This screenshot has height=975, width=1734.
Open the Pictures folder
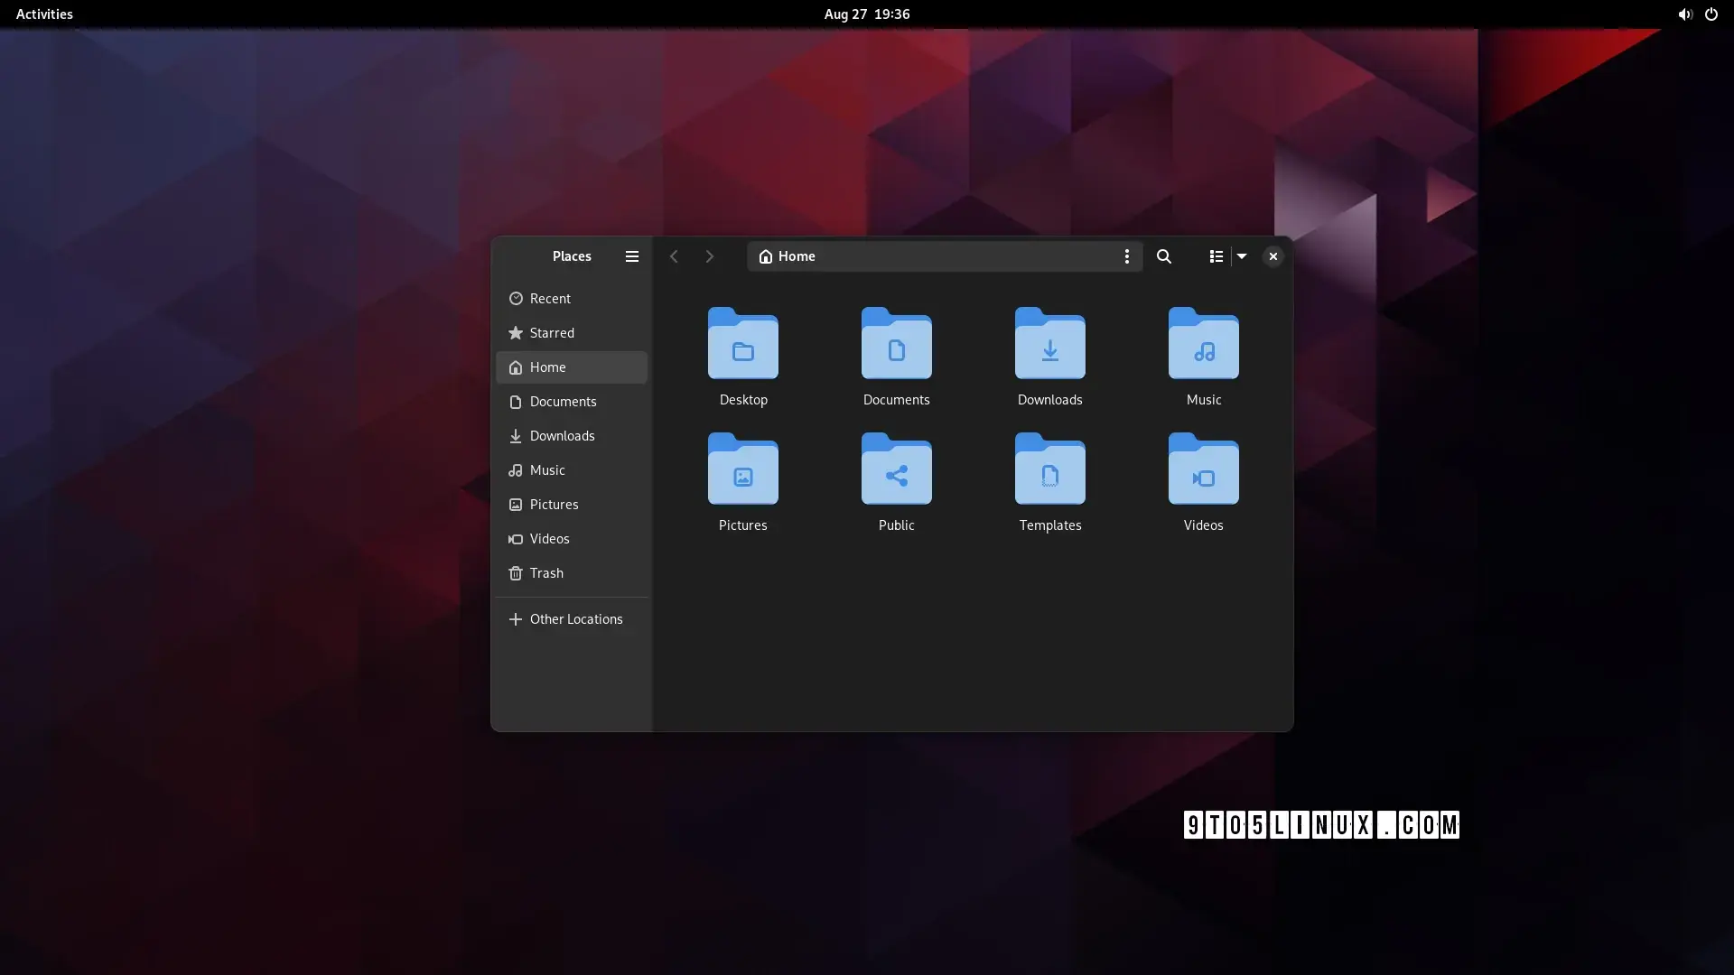pos(743,478)
